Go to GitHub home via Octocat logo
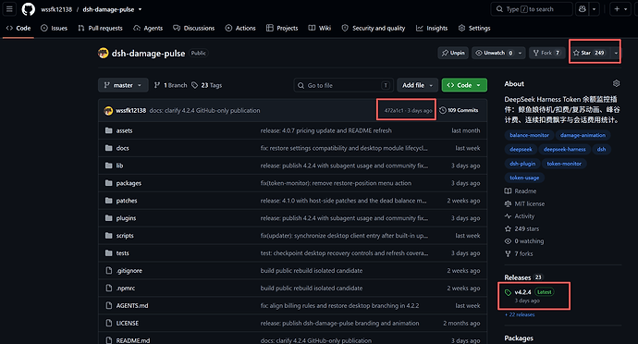This screenshot has width=638, height=344. (x=28, y=9)
